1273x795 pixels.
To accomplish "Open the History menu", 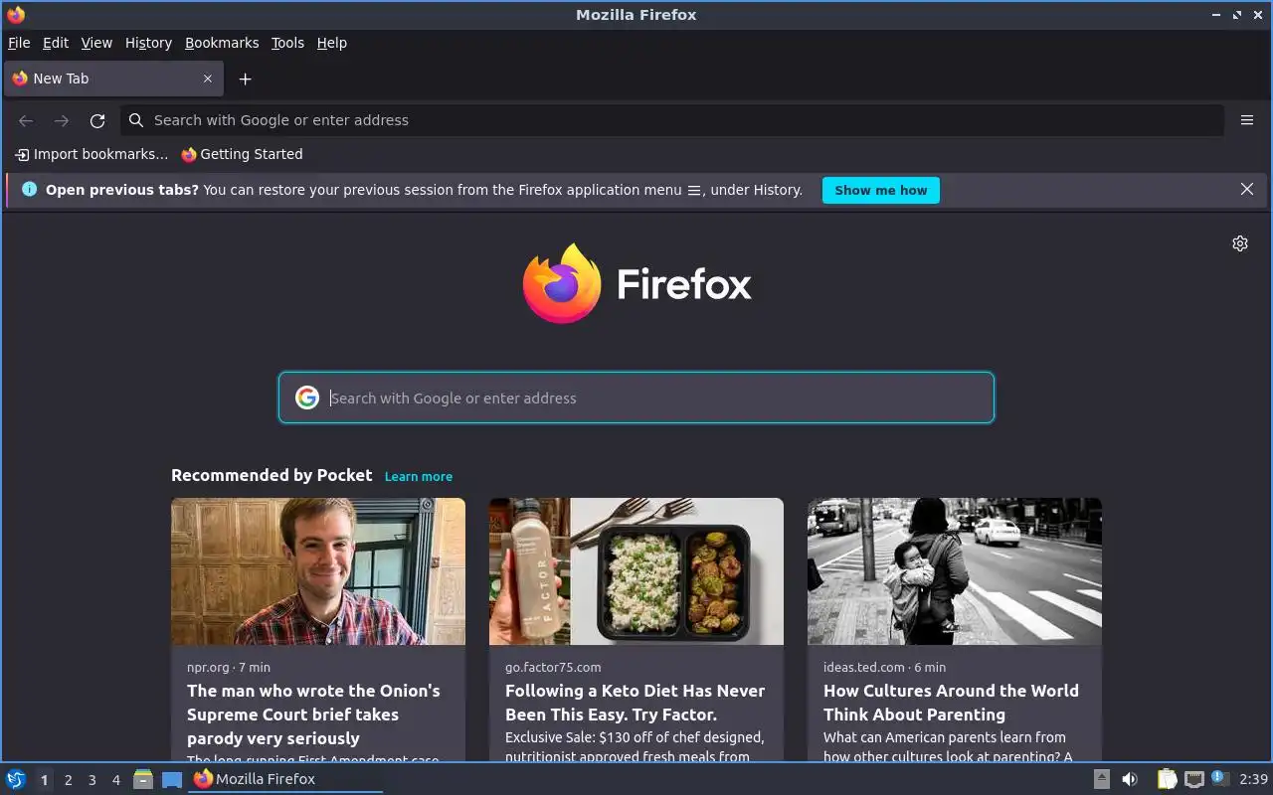I will (x=148, y=43).
